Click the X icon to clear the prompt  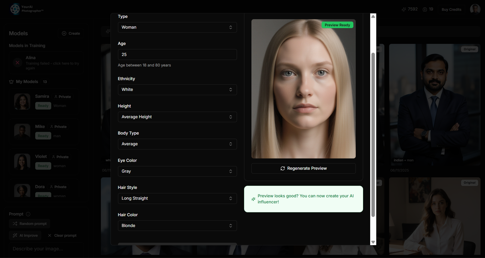click(x=50, y=235)
